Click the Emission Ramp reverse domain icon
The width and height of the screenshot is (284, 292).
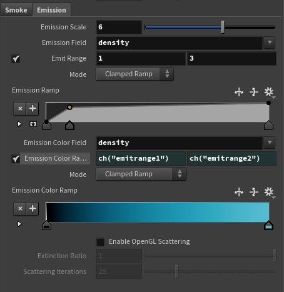pos(239,92)
